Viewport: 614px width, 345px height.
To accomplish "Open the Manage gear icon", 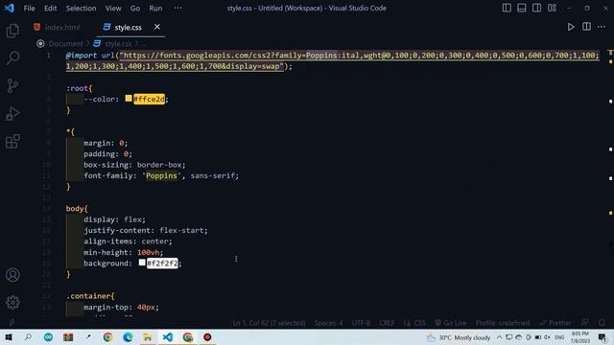I will click(x=12, y=303).
